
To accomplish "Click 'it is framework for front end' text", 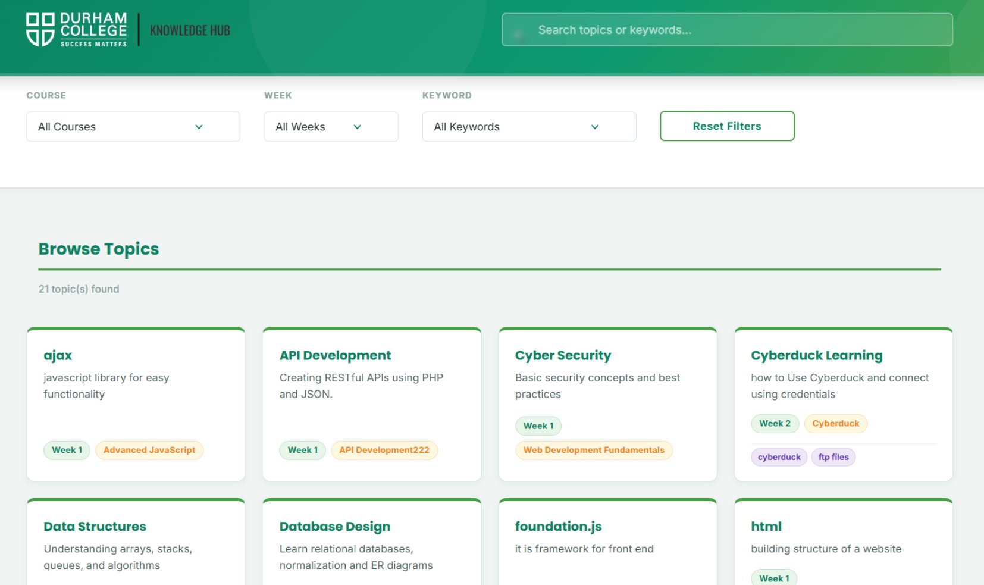I will click(x=584, y=549).
